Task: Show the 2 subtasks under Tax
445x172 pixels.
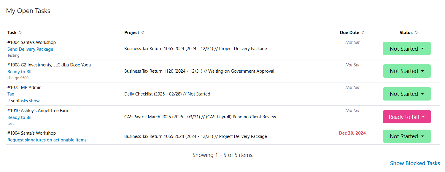Action: click(34, 101)
